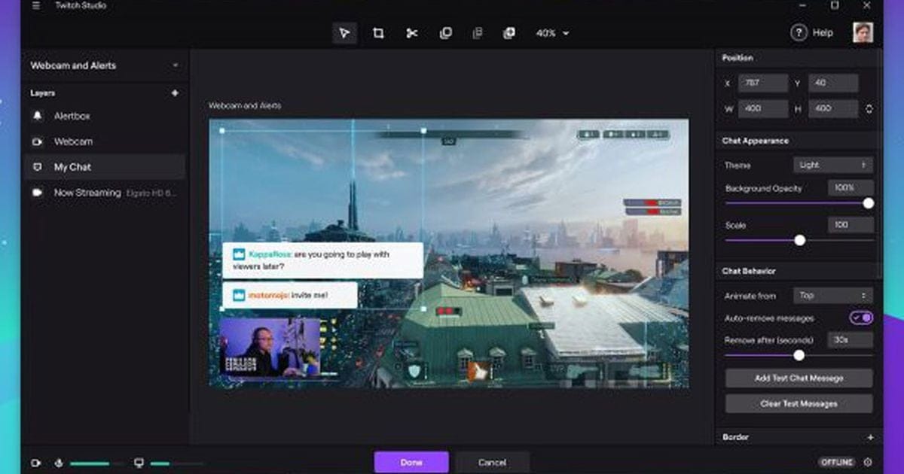Viewport: 904px width, 474px height.
Task: Add a new layer with plus icon
Action: click(175, 93)
